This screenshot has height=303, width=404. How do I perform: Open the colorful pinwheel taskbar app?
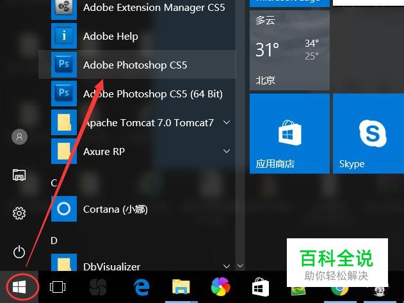pos(220,286)
